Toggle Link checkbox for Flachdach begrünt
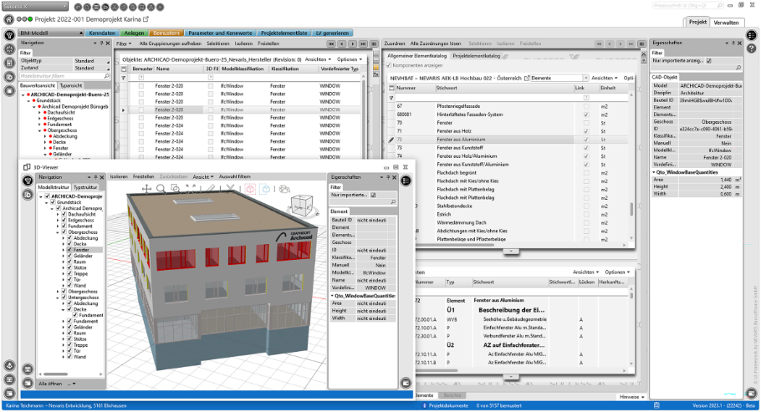The width and height of the screenshot is (761, 412). point(586,173)
